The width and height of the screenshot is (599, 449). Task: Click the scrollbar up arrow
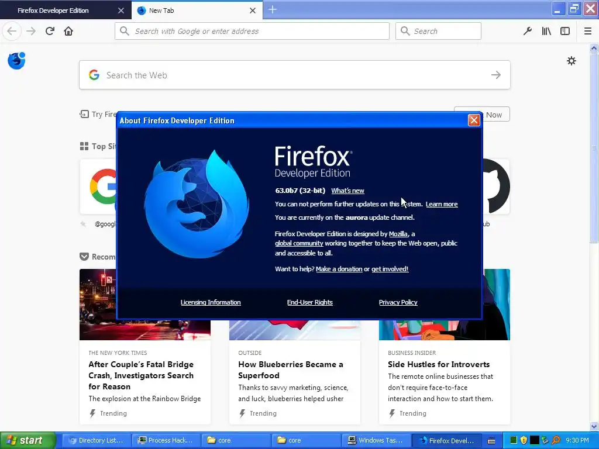594,48
